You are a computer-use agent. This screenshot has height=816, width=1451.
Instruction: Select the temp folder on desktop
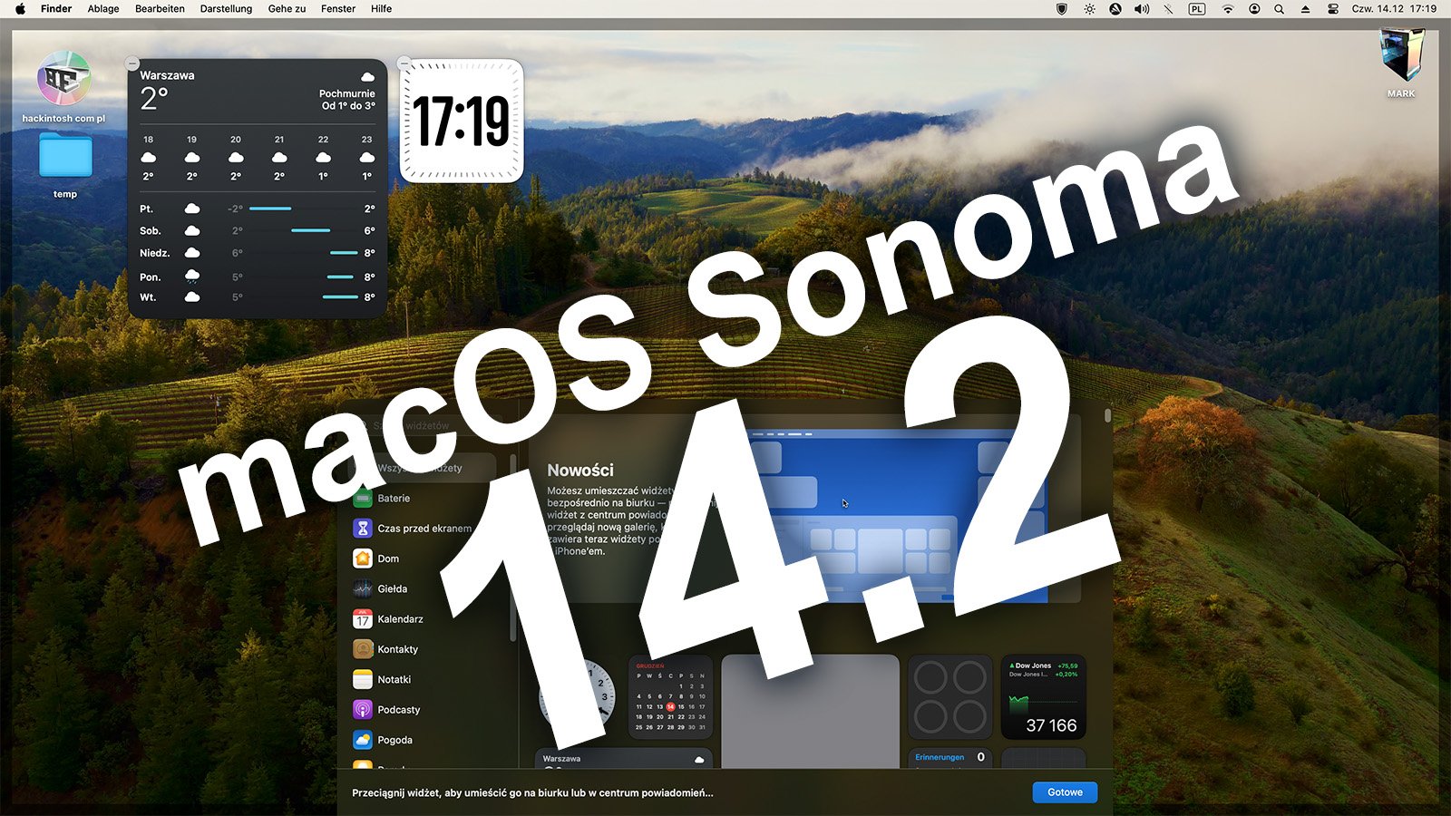(x=65, y=165)
